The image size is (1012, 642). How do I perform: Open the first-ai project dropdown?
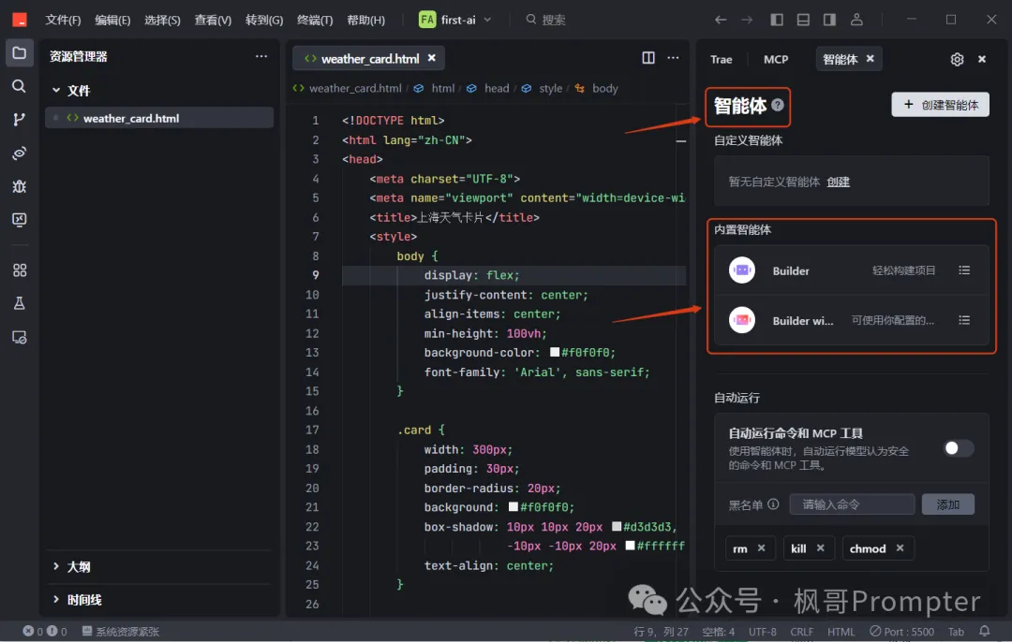click(455, 20)
